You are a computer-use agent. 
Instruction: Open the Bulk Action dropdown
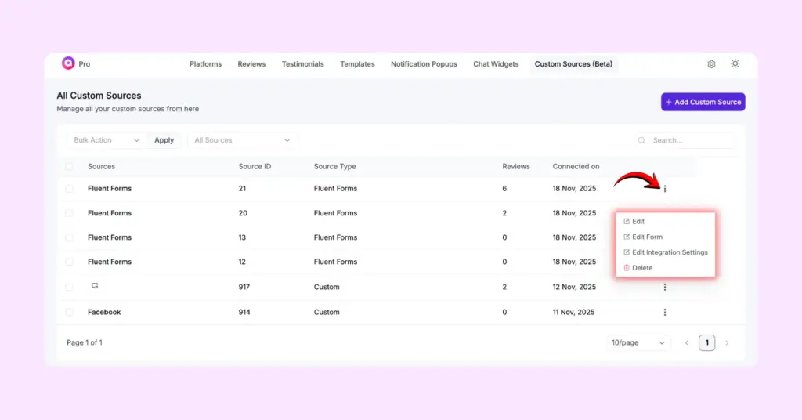tap(107, 140)
